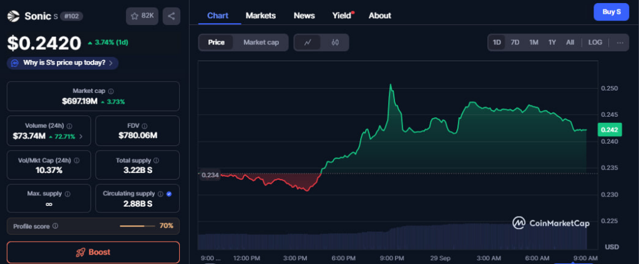Click Volume (24h) info icon
This screenshot has height=264, width=639.
pyautogui.click(x=70, y=126)
